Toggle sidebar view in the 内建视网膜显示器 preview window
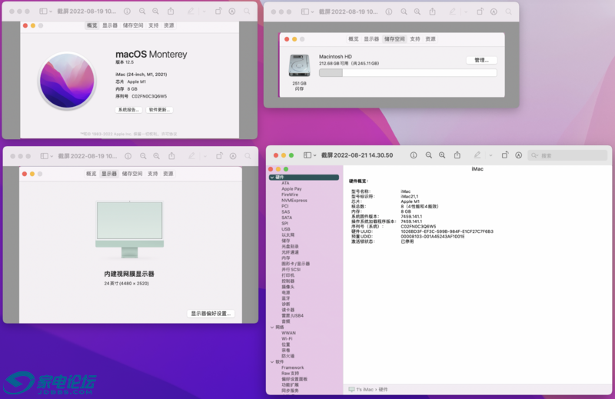Viewport: 615px width, 399px height. click(45, 156)
